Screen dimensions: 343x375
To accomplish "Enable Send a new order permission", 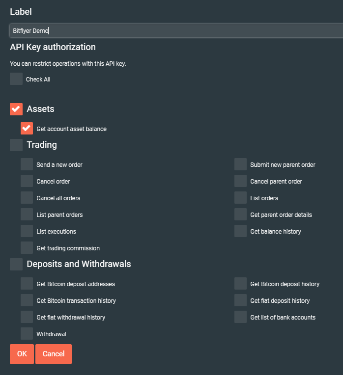I will pos(27,164).
